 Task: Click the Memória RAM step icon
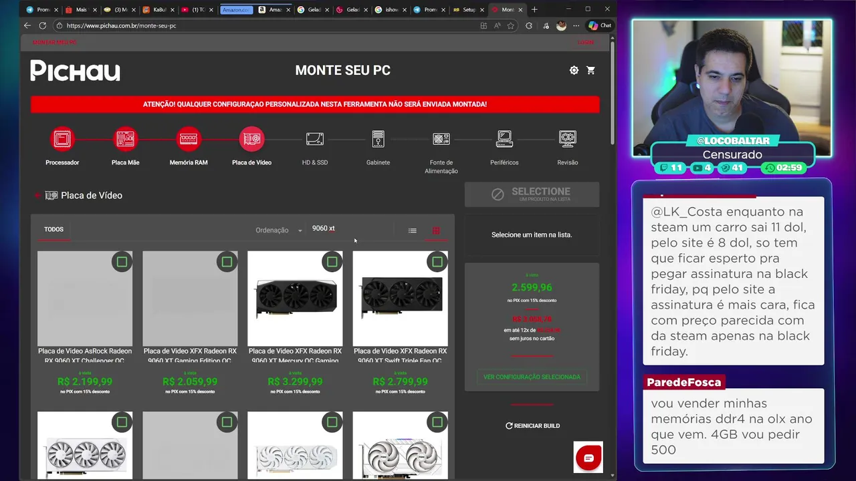pyautogui.click(x=189, y=139)
